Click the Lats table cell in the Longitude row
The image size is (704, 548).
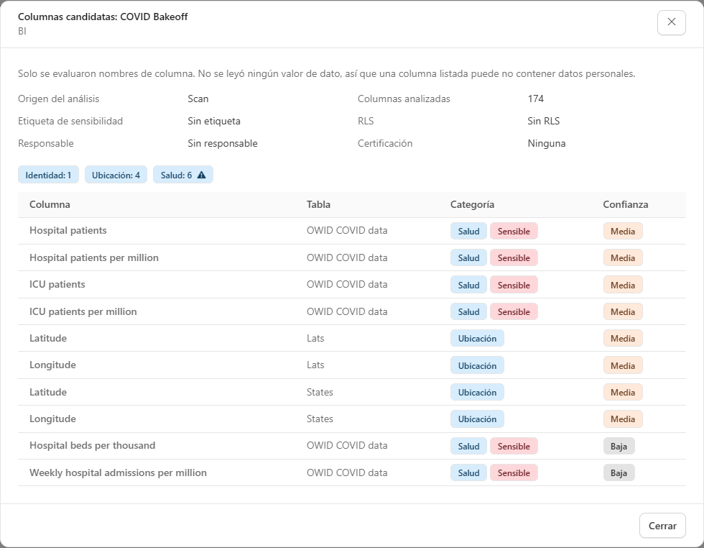pyautogui.click(x=315, y=365)
